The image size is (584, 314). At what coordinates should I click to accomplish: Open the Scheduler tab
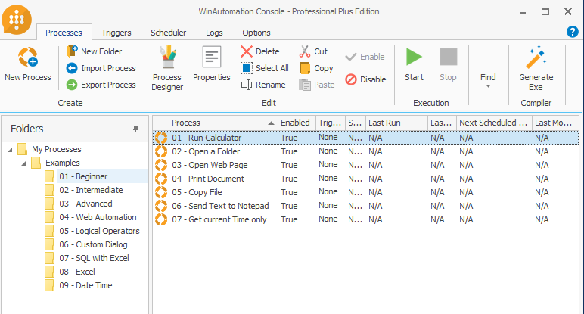click(x=169, y=33)
